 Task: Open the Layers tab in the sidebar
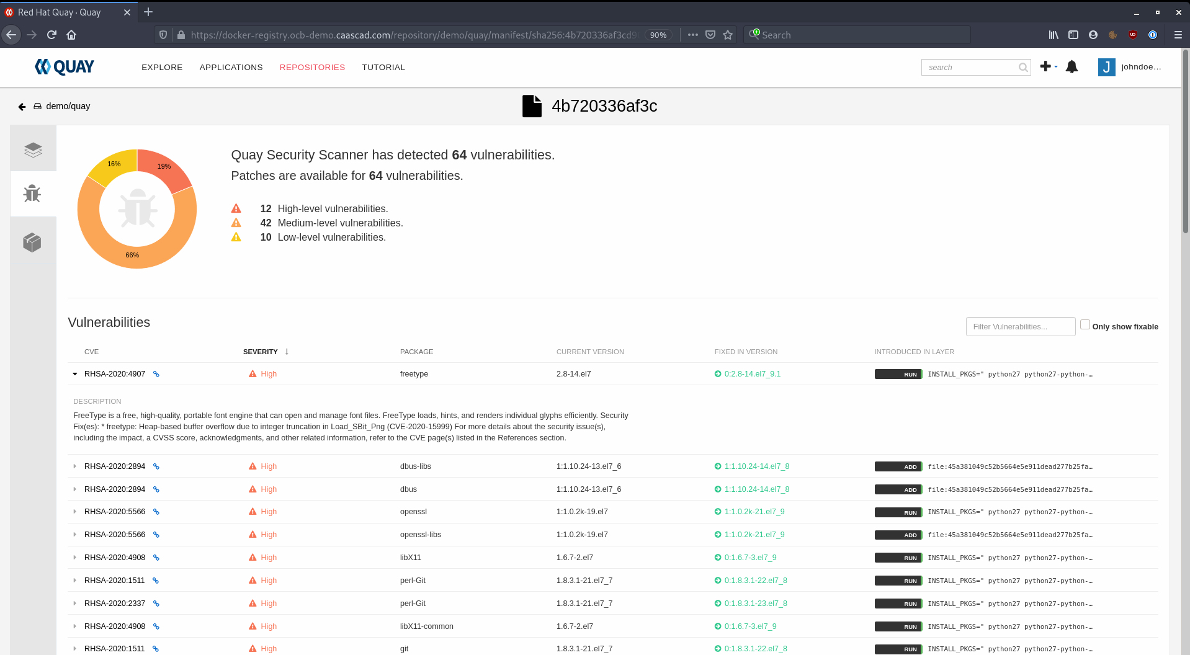[x=33, y=149]
